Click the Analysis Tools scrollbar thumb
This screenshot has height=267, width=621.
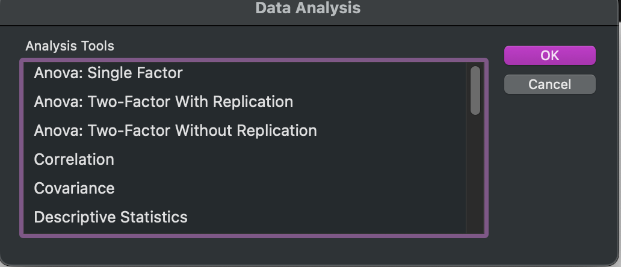pyautogui.click(x=475, y=91)
